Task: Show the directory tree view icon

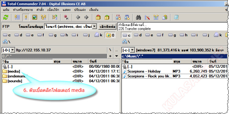Action: click(43, 18)
